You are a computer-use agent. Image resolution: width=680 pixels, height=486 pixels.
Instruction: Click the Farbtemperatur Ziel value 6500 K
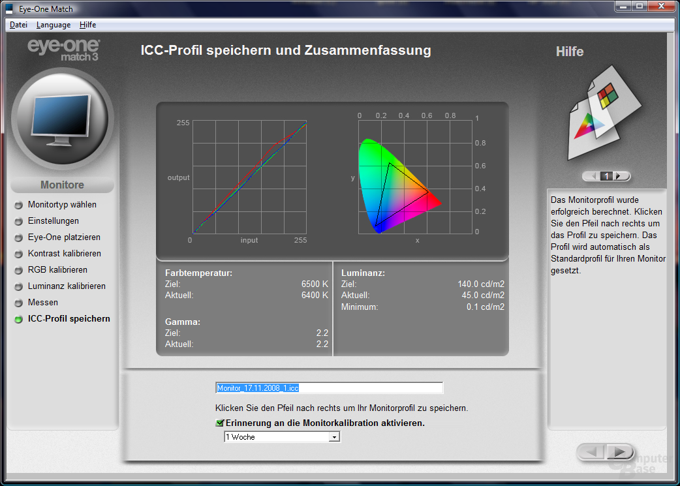pos(315,284)
